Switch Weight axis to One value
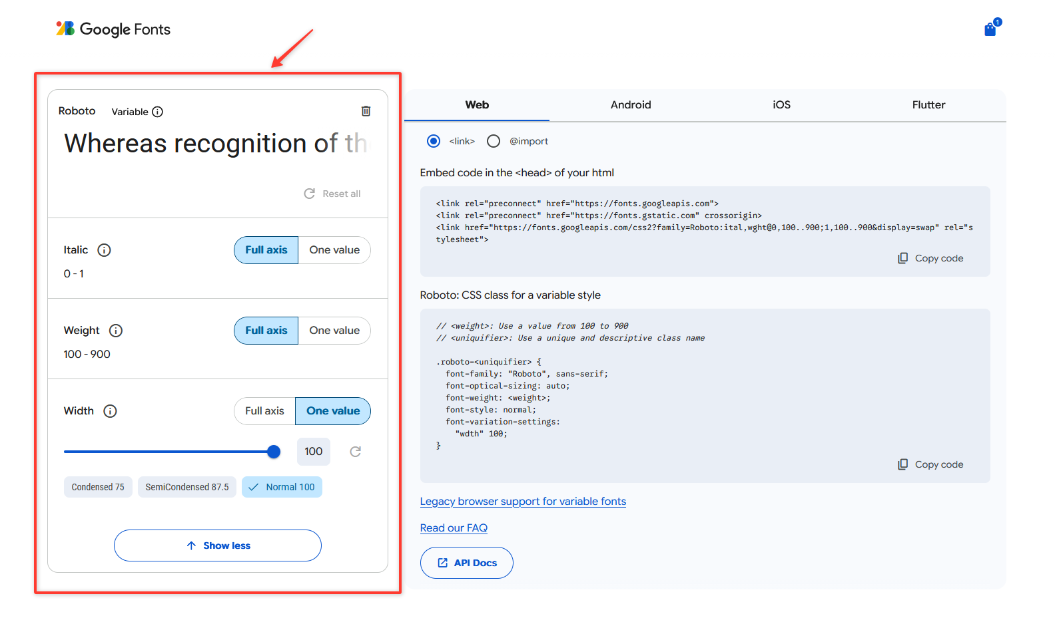1055x622 pixels. 334,331
